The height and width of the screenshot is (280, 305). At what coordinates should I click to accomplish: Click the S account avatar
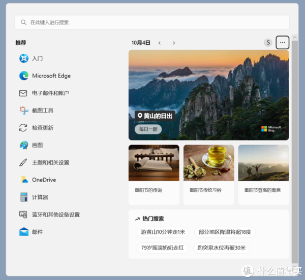click(268, 43)
